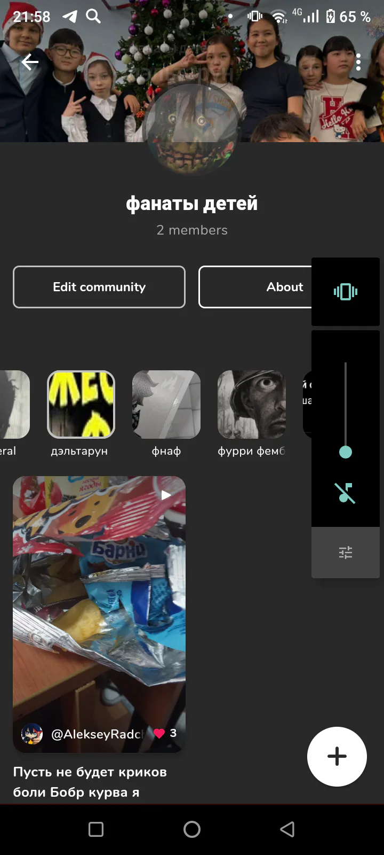
Task: Tap the search icon in status bar
Action: pyautogui.click(x=93, y=16)
